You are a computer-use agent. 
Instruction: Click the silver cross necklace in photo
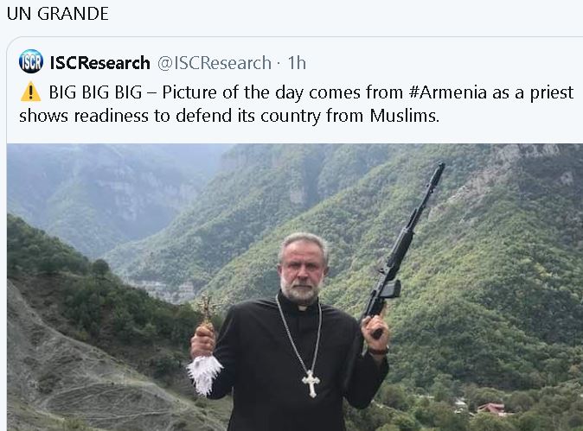coord(311,382)
